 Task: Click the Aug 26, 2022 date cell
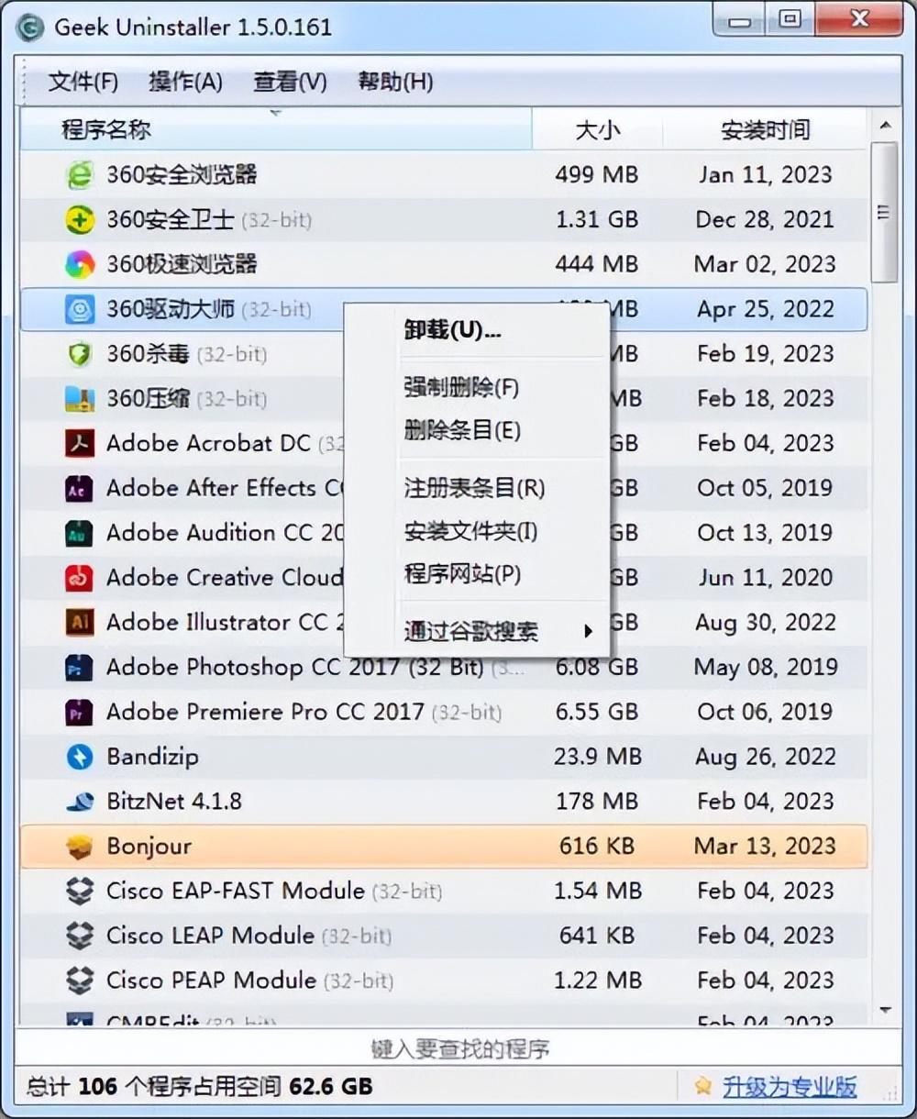tap(765, 757)
